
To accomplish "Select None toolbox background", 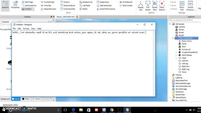I will 36,99.
